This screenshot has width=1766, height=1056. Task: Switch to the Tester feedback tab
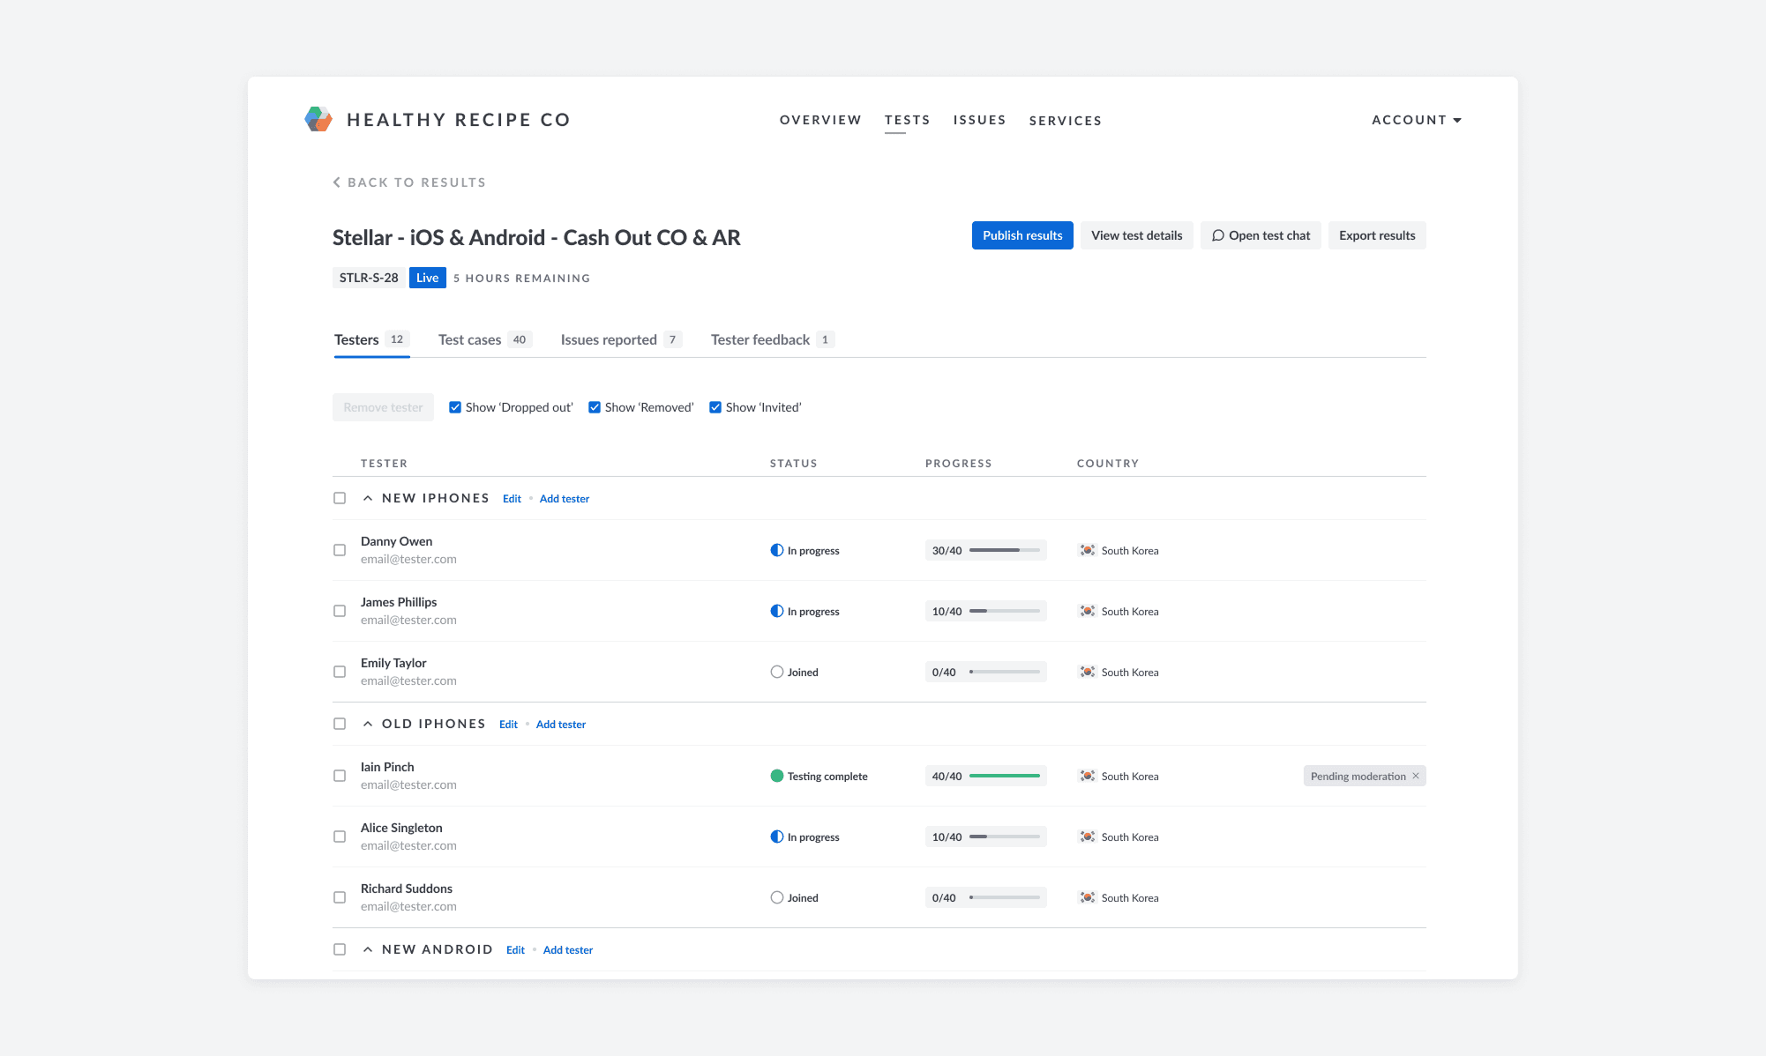click(x=773, y=339)
